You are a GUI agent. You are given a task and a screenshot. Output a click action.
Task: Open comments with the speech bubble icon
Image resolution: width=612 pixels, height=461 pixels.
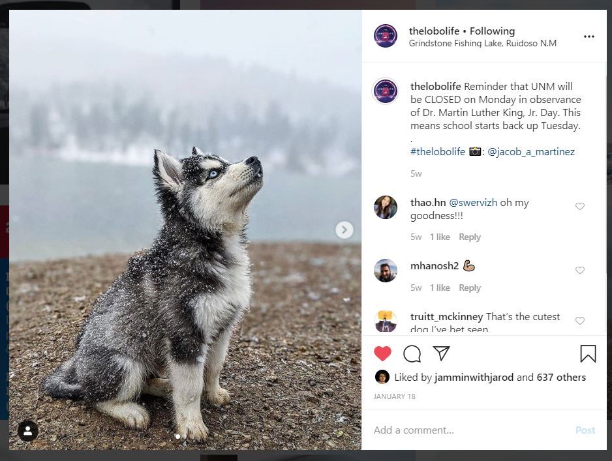pyautogui.click(x=412, y=353)
